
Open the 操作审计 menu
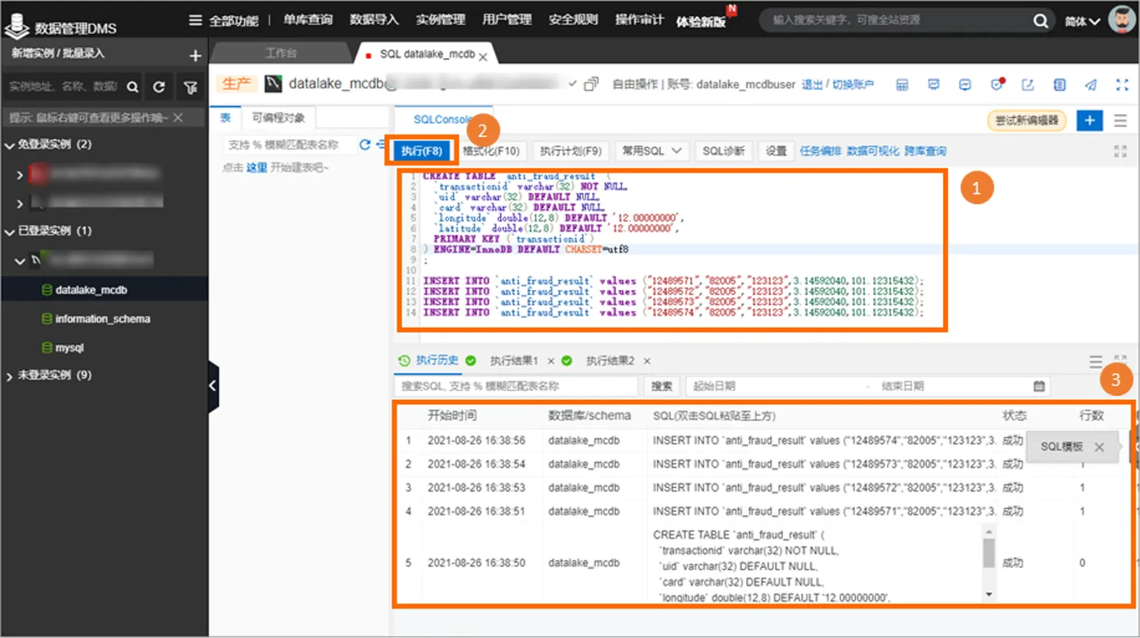coord(639,20)
